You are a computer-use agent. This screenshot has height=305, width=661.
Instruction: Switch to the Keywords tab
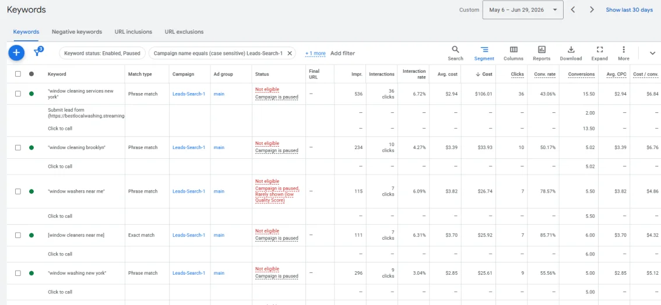pyautogui.click(x=26, y=32)
